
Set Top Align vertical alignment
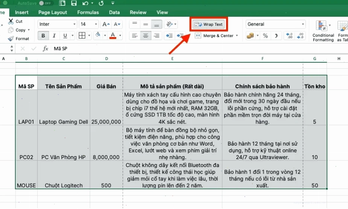[134, 24]
